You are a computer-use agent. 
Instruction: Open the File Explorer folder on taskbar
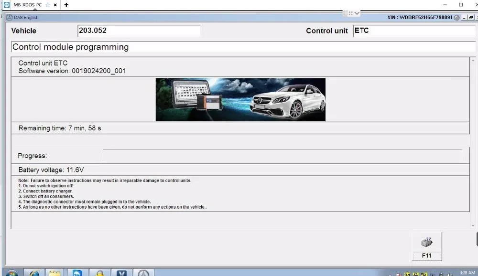54,273
